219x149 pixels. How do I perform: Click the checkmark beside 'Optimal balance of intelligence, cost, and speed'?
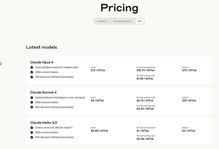[32, 98]
